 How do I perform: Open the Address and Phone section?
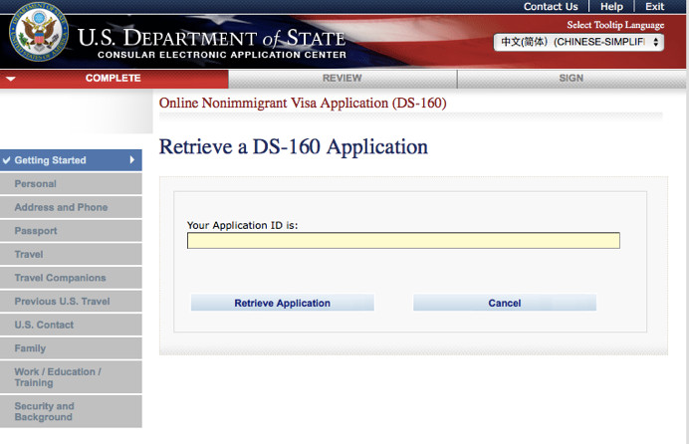[x=71, y=207]
